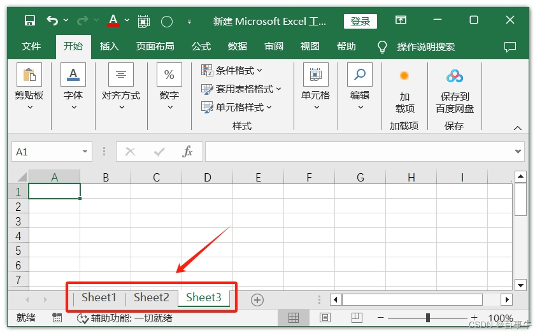The image size is (542, 335).
Task: Switch to the 数据 tab
Action: (238, 46)
